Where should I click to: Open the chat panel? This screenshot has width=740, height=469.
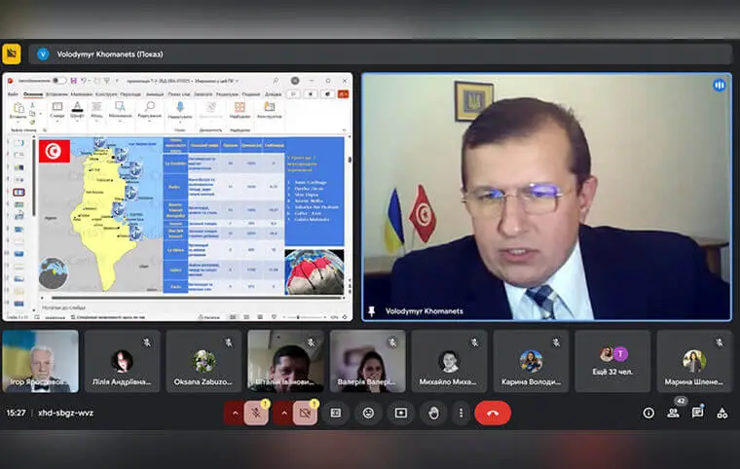[697, 413]
